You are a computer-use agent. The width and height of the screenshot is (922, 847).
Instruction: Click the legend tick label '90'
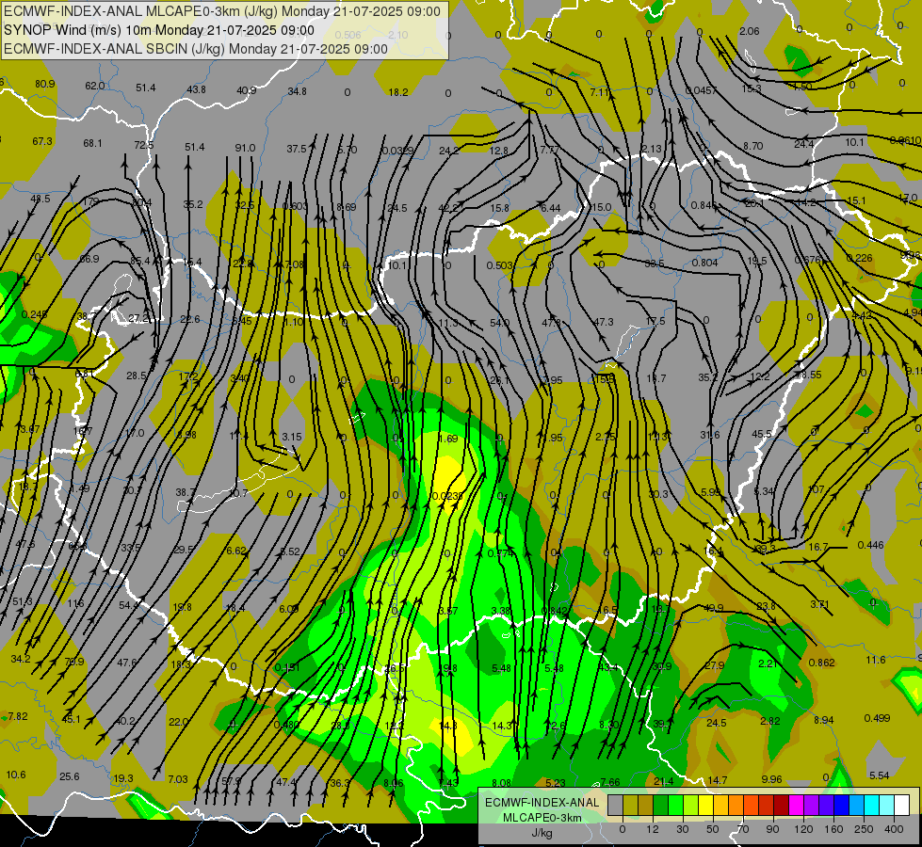click(x=772, y=830)
